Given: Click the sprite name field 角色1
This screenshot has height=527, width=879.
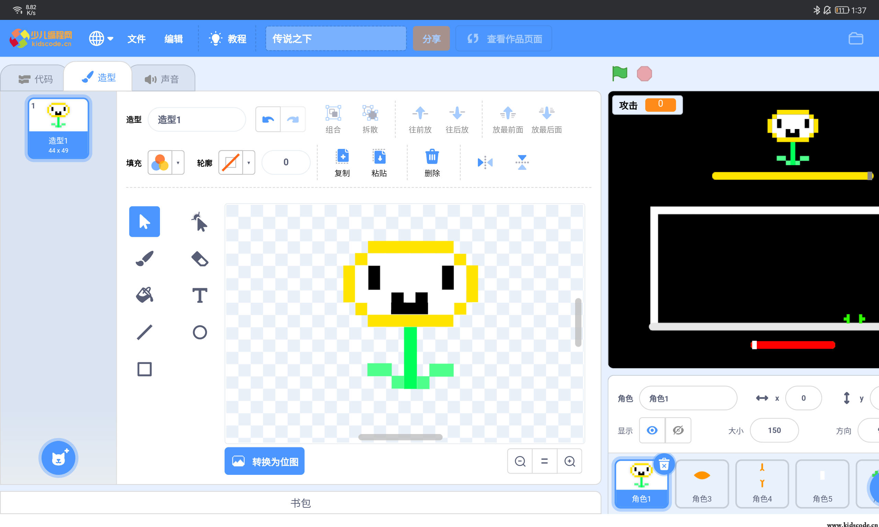Looking at the screenshot, I should 688,398.
